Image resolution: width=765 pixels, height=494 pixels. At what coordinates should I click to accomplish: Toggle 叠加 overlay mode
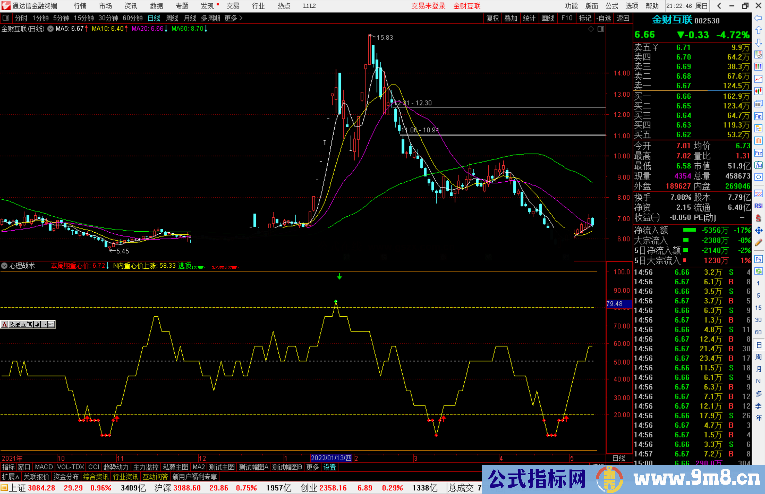[511, 18]
